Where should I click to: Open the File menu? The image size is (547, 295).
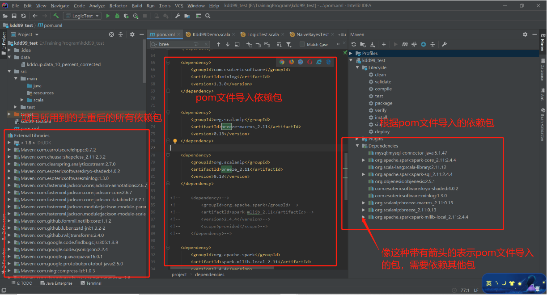(x=16, y=6)
